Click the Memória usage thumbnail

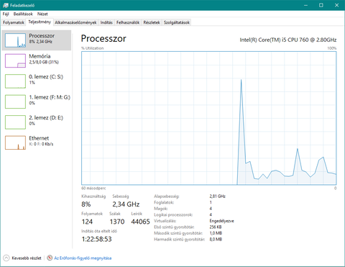click(x=15, y=60)
